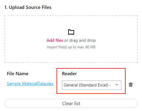Click the folder icon in the upload area
Viewport: 142px width, 111px height.
(x=71, y=32)
